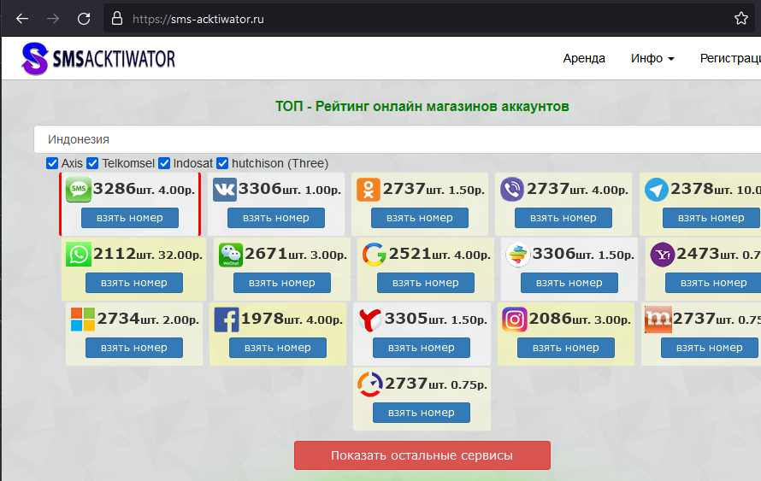Toggle the Telkomsel checkbox
Image resolution: width=761 pixels, height=481 pixels.
[x=92, y=163]
